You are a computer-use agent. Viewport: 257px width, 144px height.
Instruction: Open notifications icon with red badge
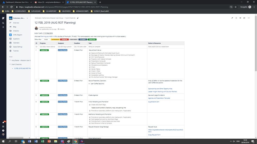click(x=3, y=122)
